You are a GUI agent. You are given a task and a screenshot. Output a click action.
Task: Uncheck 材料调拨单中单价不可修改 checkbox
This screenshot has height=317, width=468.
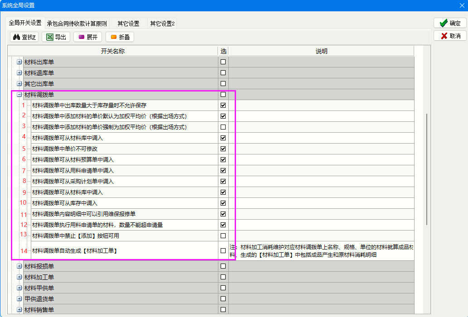coord(223,149)
